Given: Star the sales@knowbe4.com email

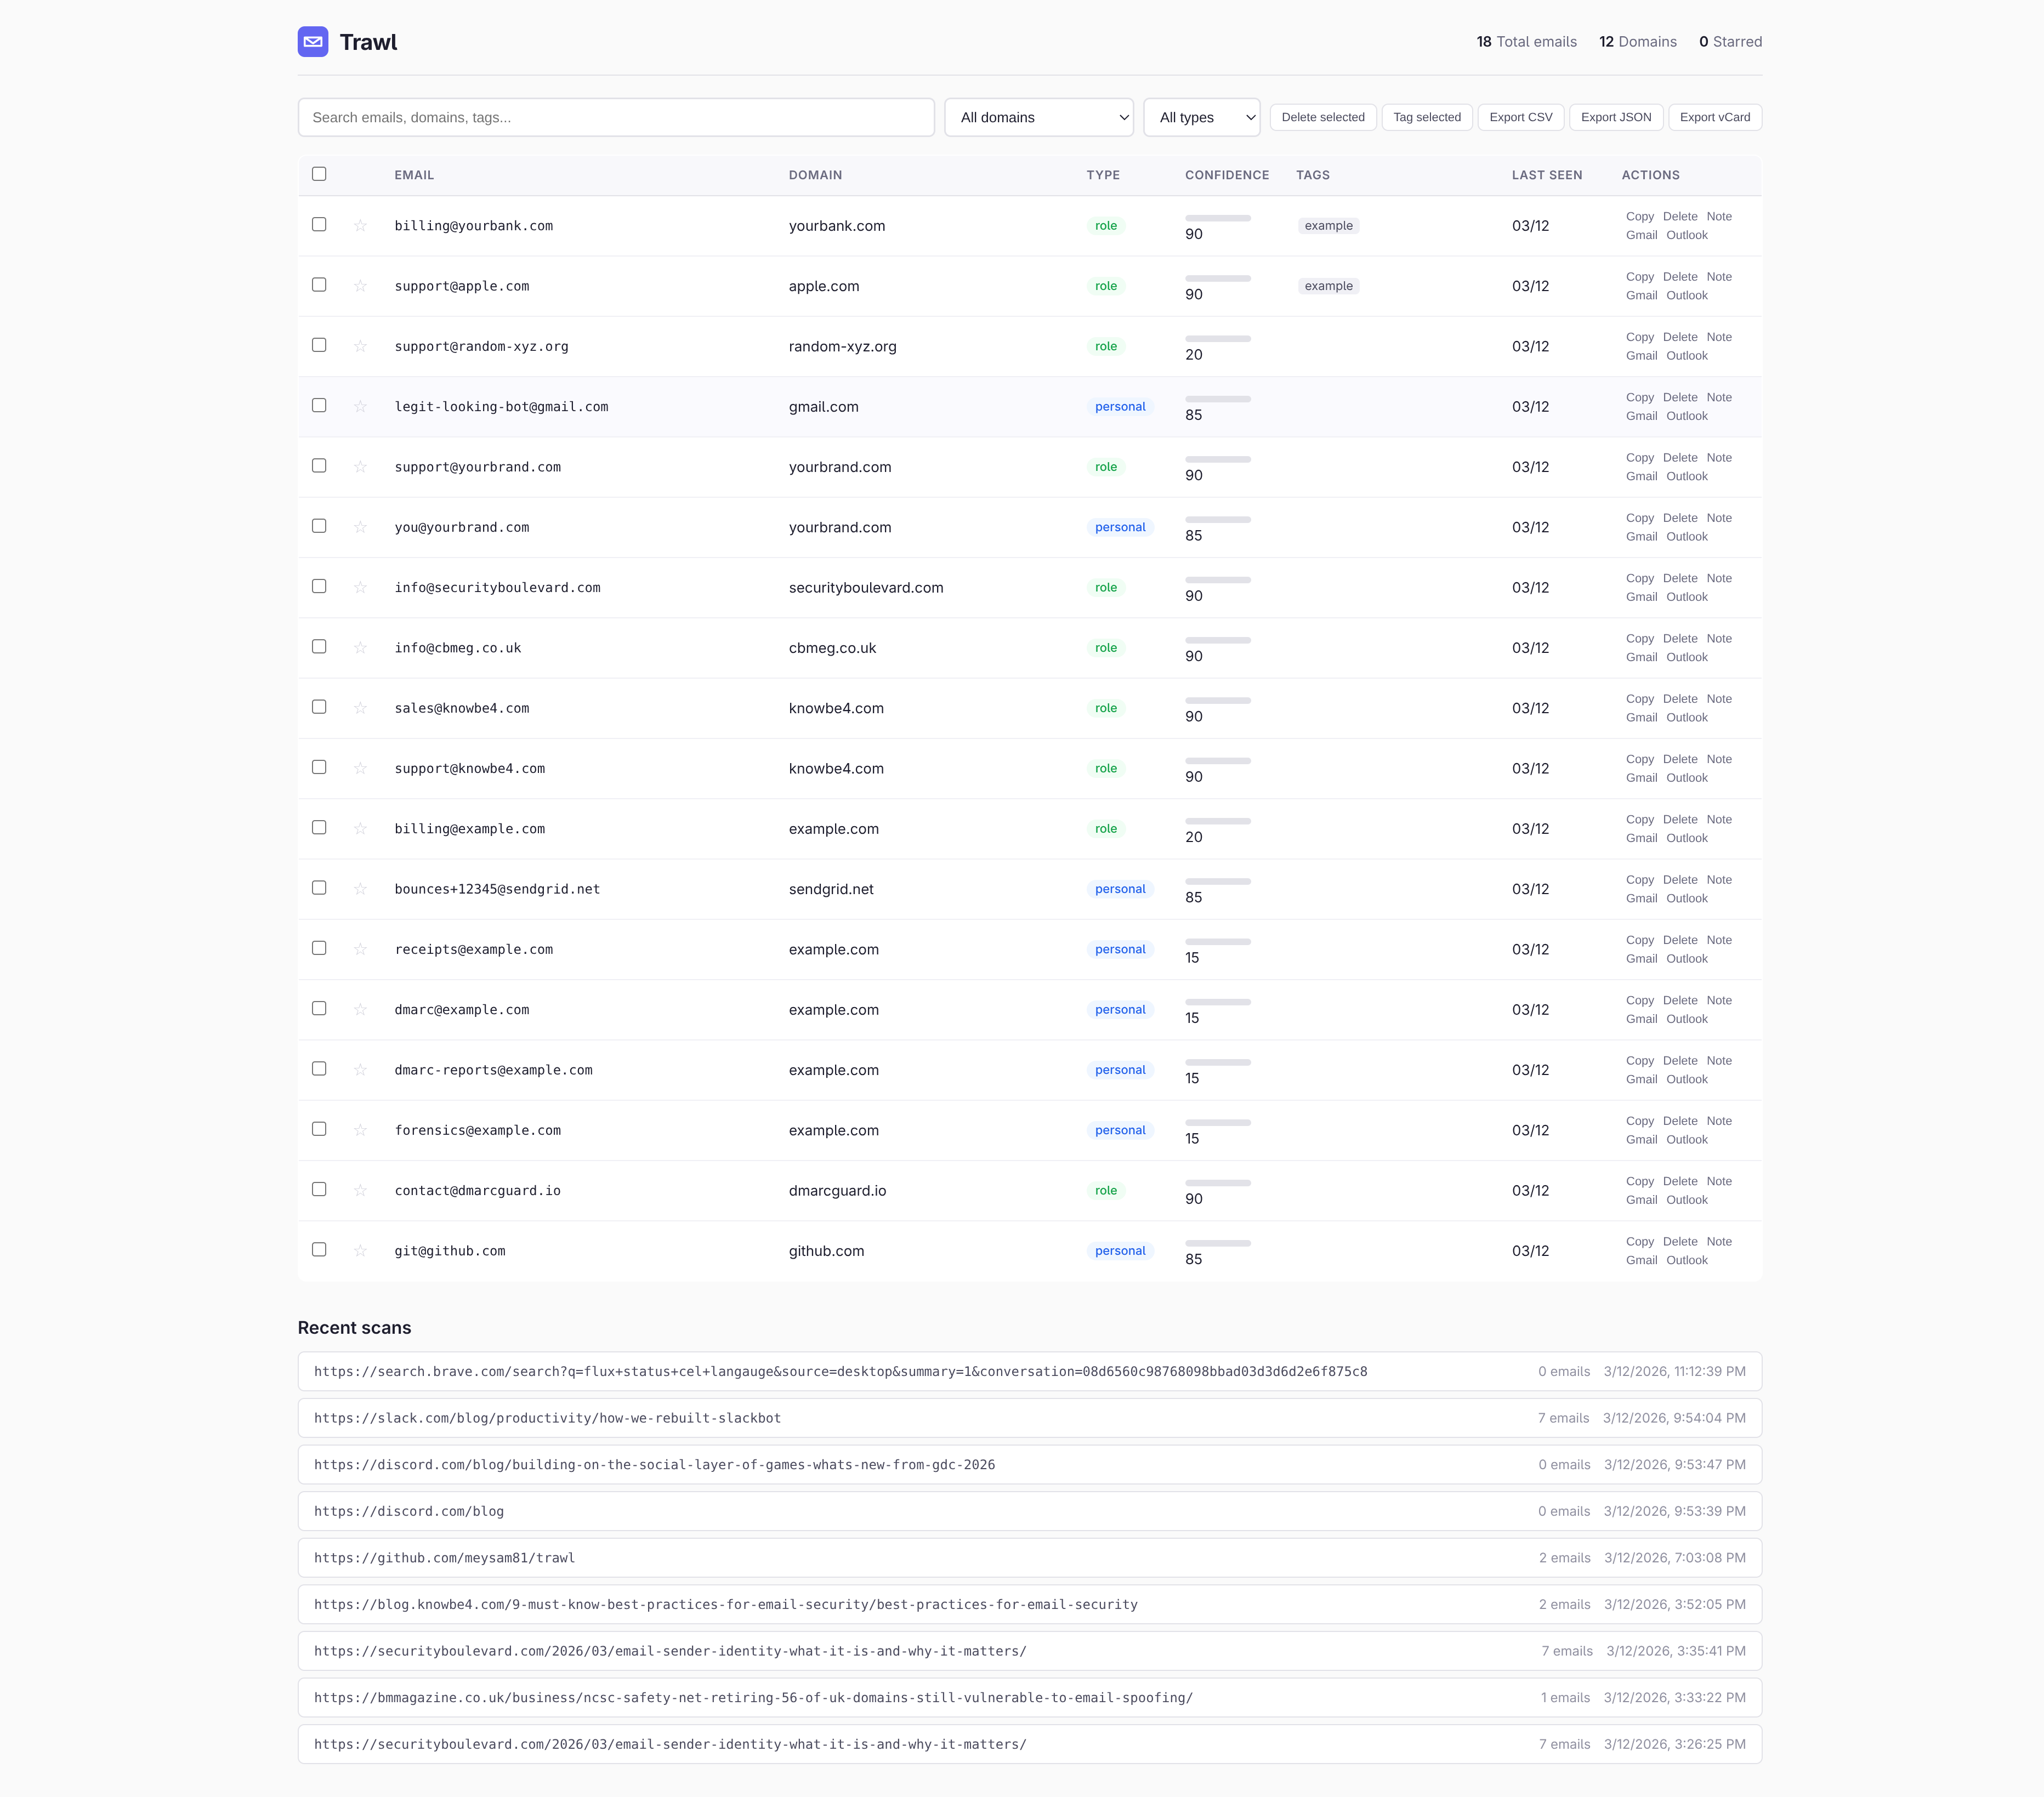Looking at the screenshot, I should pyautogui.click(x=360, y=707).
